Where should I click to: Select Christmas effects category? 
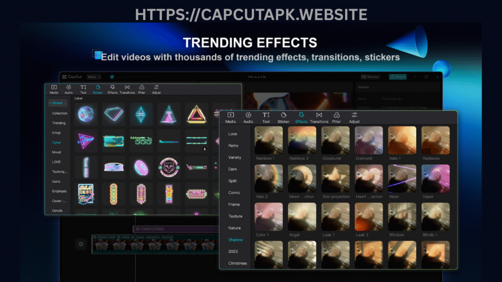(x=238, y=263)
